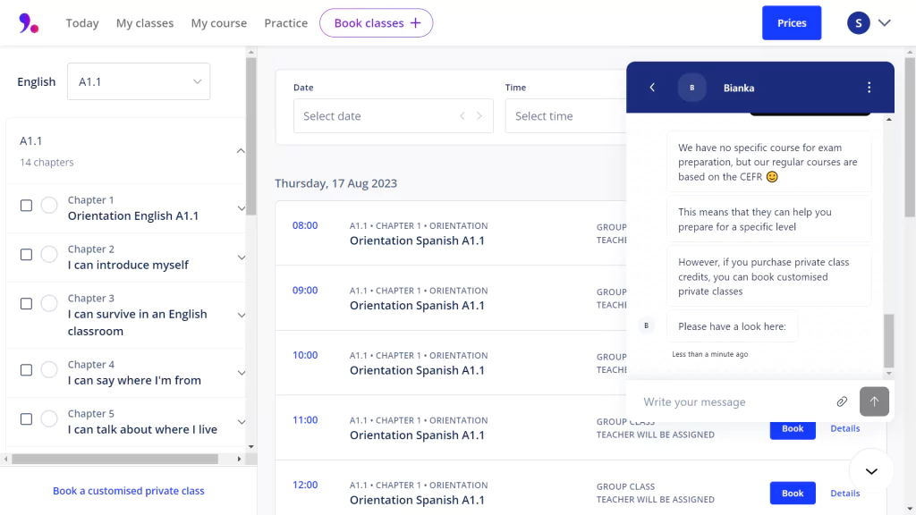The image size is (916, 515).
Task: Expand Chapter 3 English classroom
Action: (242, 316)
